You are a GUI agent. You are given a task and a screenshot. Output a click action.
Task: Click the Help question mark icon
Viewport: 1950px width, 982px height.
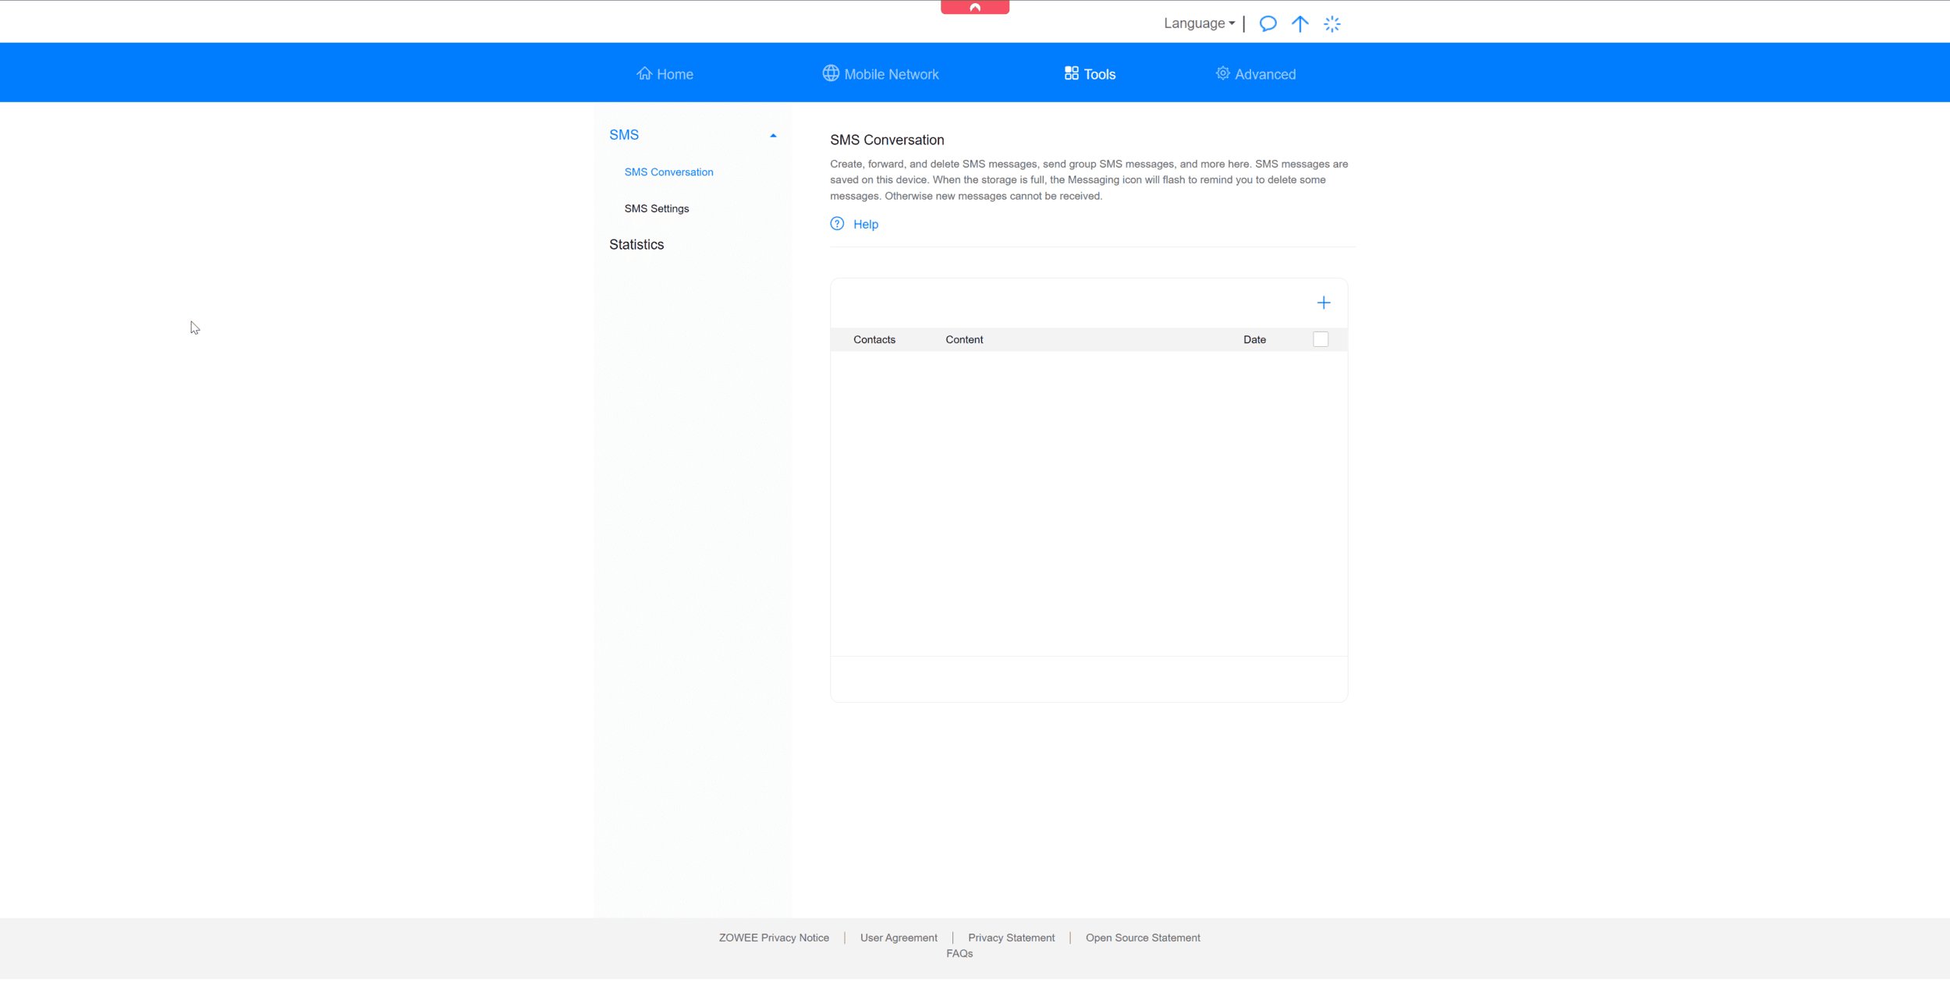(x=837, y=224)
